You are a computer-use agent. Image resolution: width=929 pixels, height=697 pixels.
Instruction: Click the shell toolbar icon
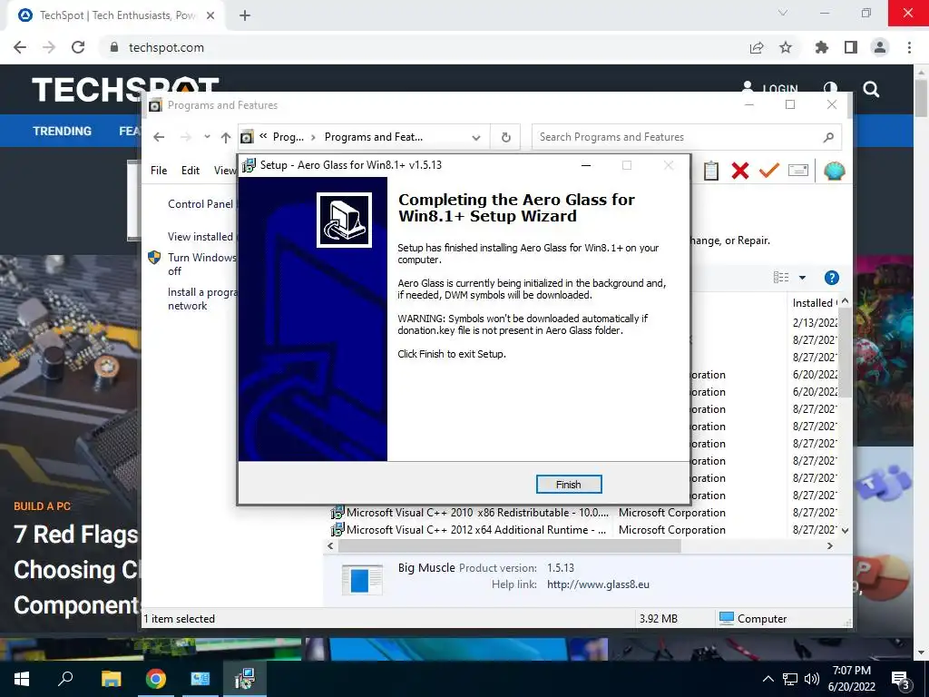[835, 172]
